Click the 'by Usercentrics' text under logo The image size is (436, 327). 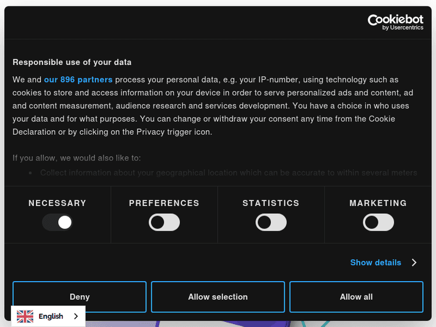pos(403,27)
